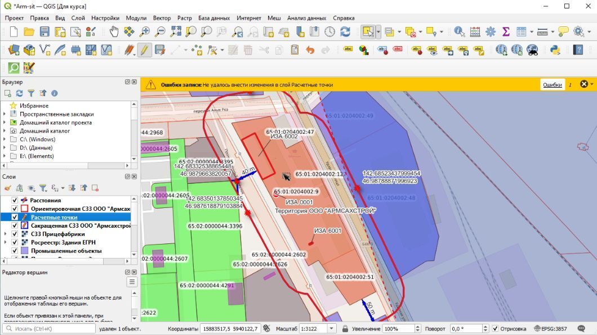This screenshot has width=597, height=335.
Task: Open the База данных menu
Action: [215, 18]
